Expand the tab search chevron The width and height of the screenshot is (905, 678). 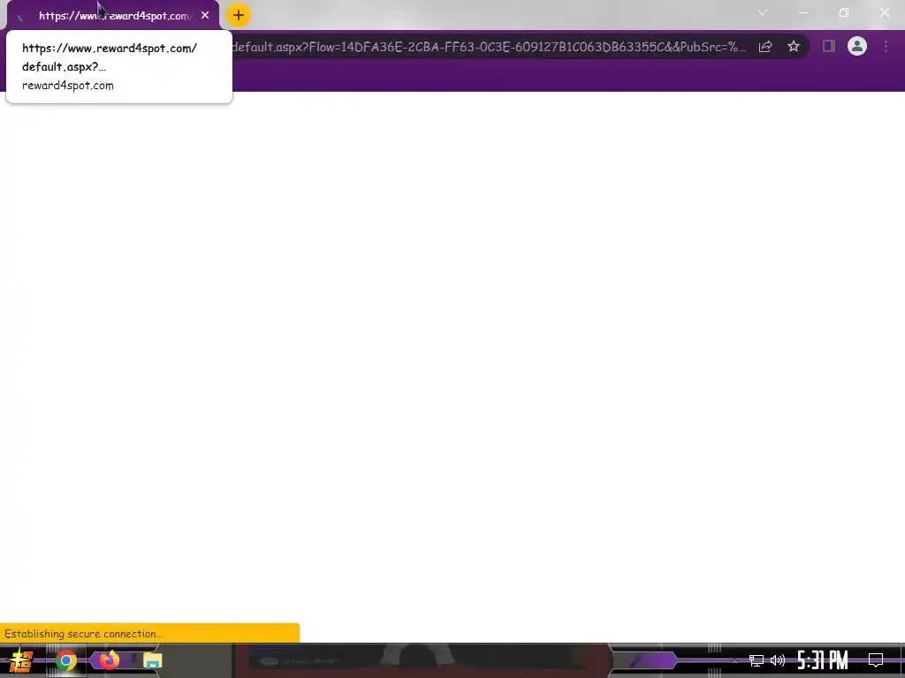[x=763, y=12]
